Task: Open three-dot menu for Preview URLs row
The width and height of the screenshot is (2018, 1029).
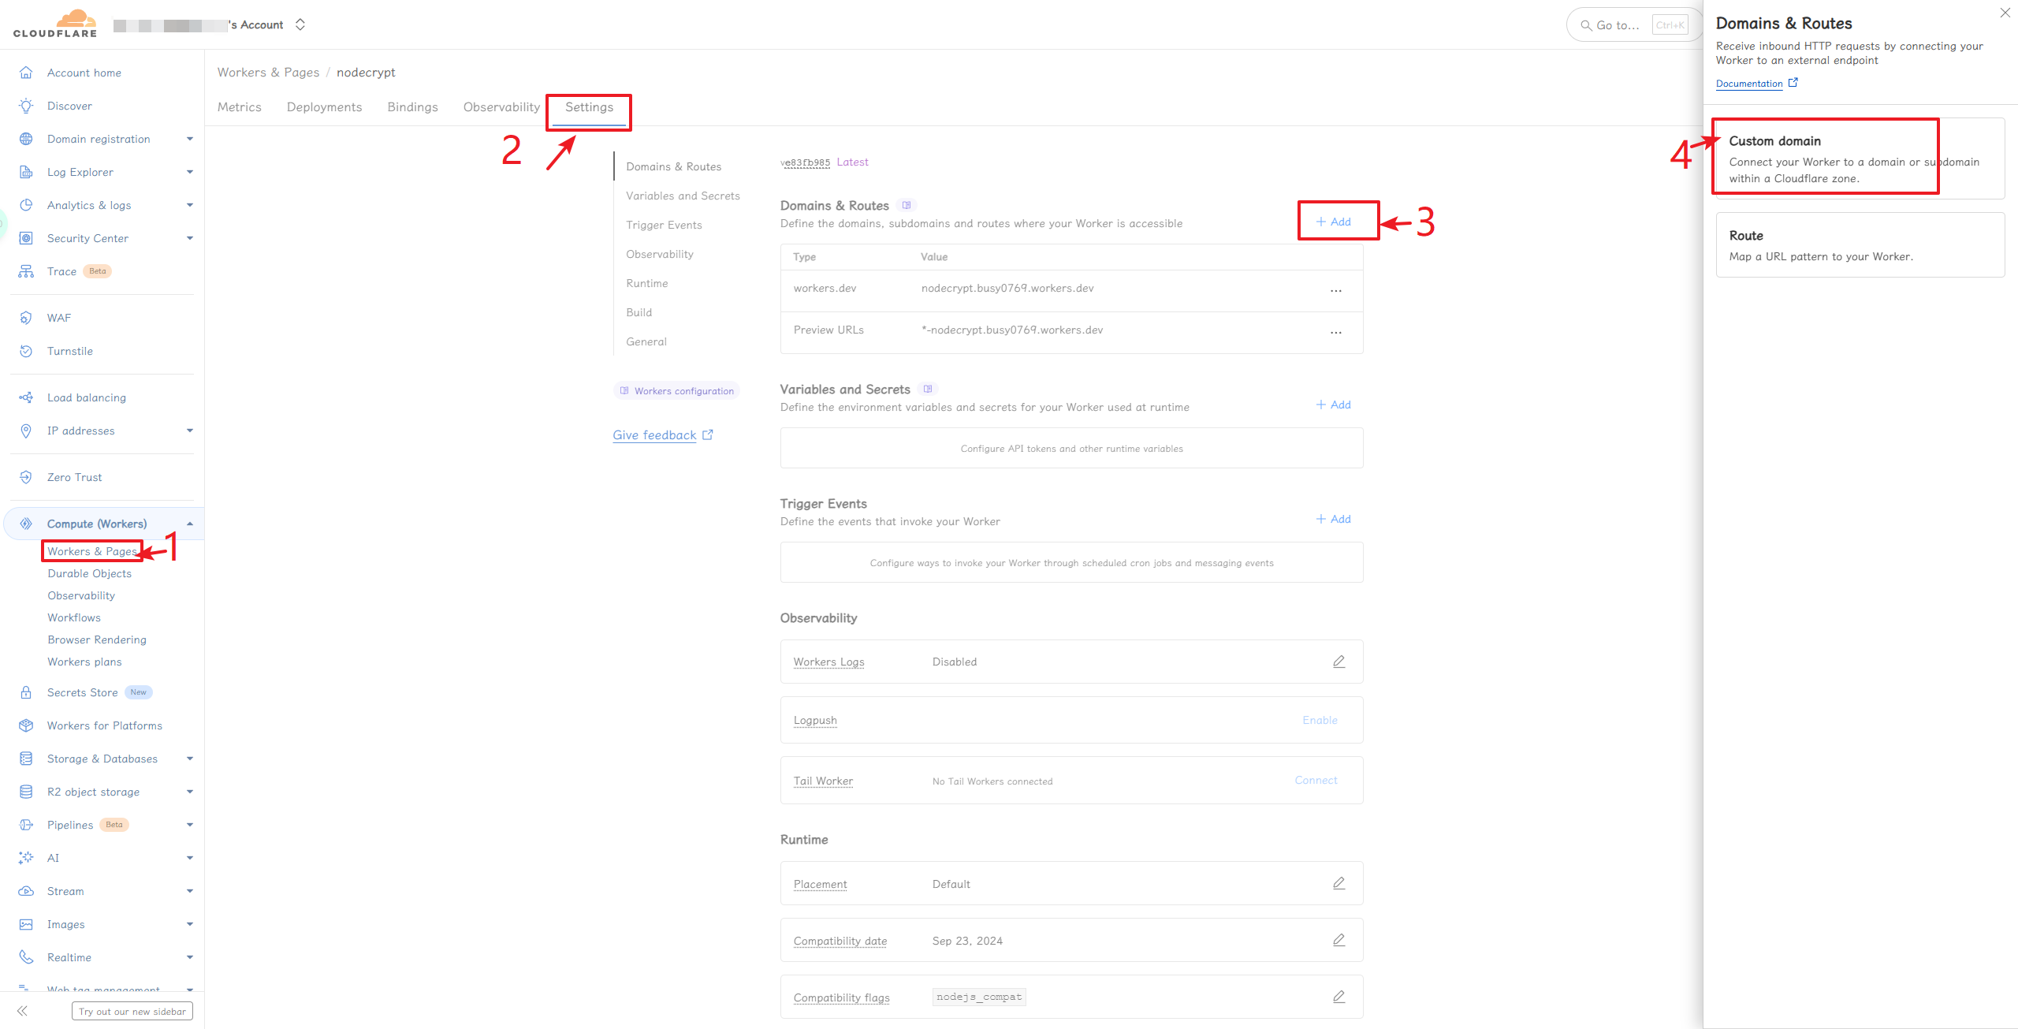Action: point(1335,333)
